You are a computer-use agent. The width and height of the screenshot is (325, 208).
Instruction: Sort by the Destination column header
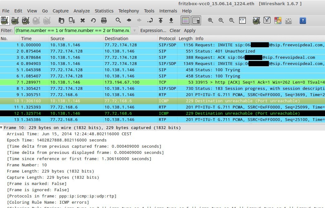pos(130,39)
